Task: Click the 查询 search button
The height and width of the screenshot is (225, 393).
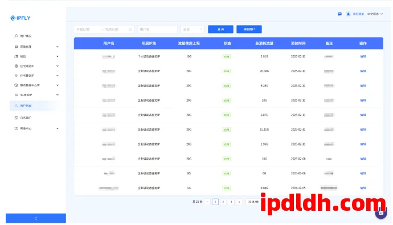Action: tap(220, 29)
